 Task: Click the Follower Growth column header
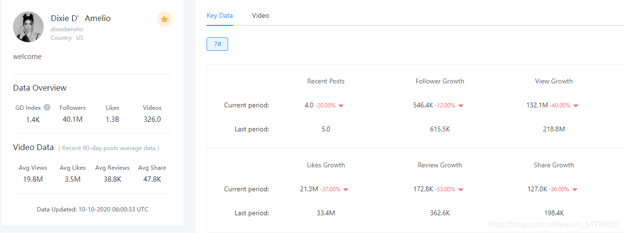pos(440,81)
